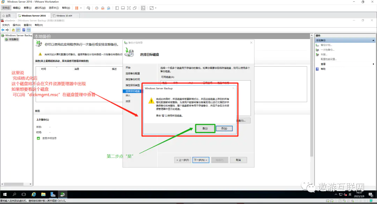Revert to snapshot icon in VMware toolbar

click(103, 8)
